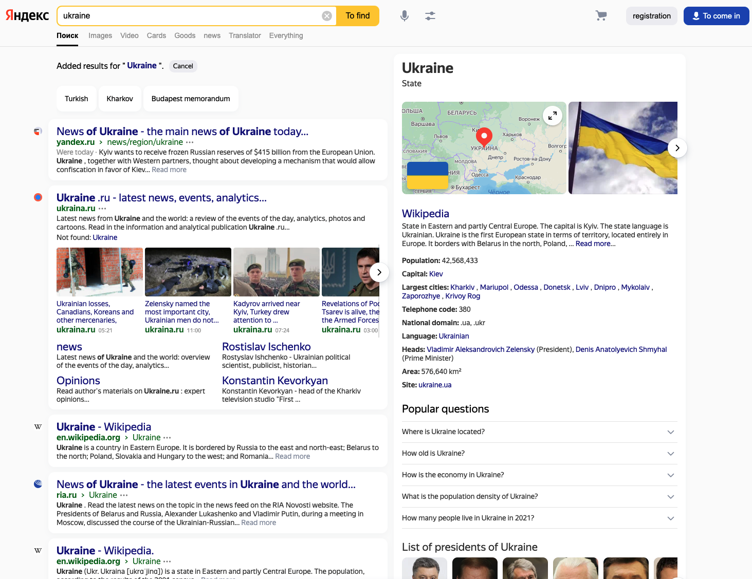
Task: Open 'Zelensky named the most important city' thumbnail
Action: click(x=188, y=272)
